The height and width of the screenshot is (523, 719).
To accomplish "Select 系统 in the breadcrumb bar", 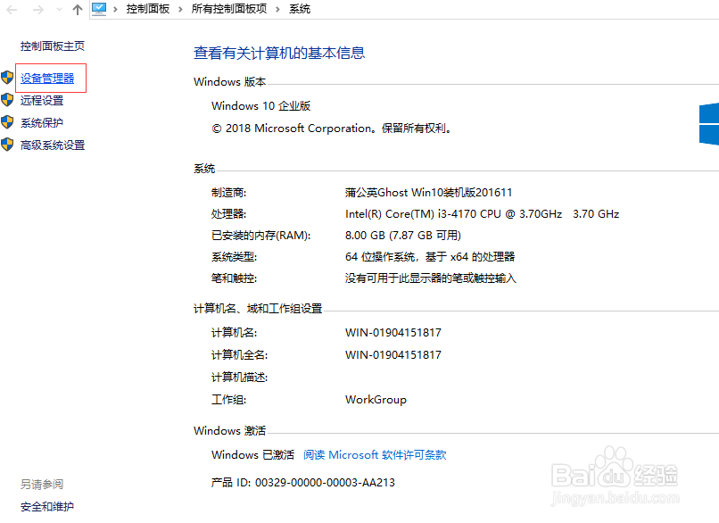I will point(298,9).
